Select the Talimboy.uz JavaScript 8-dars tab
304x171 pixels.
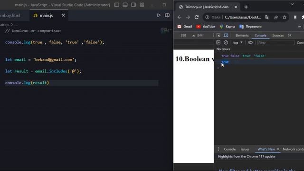coord(207,7)
